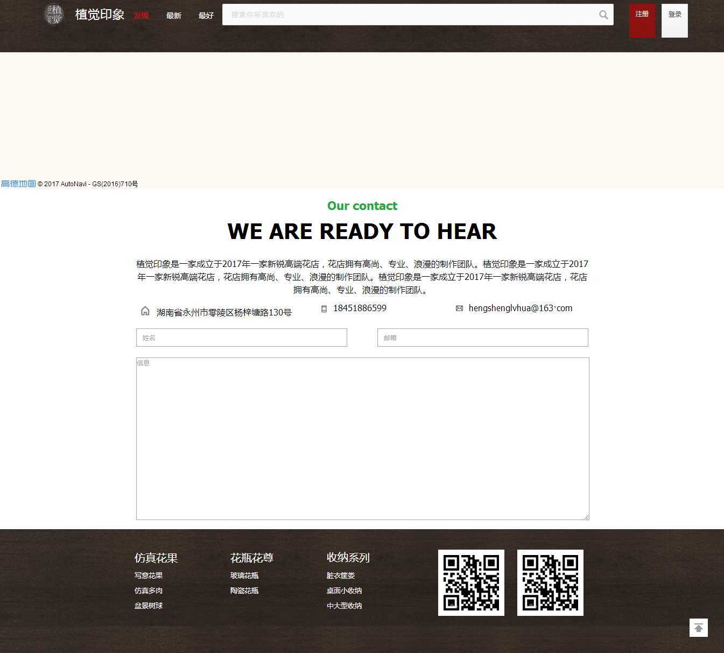Click the left QR code image
The height and width of the screenshot is (653, 724).
coord(471,582)
